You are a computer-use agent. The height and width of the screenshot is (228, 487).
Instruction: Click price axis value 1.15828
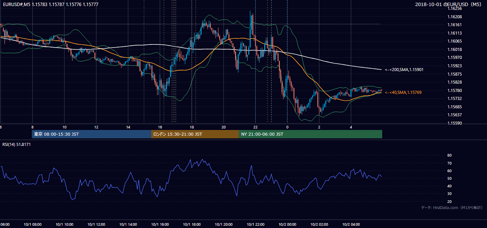coord(455,82)
